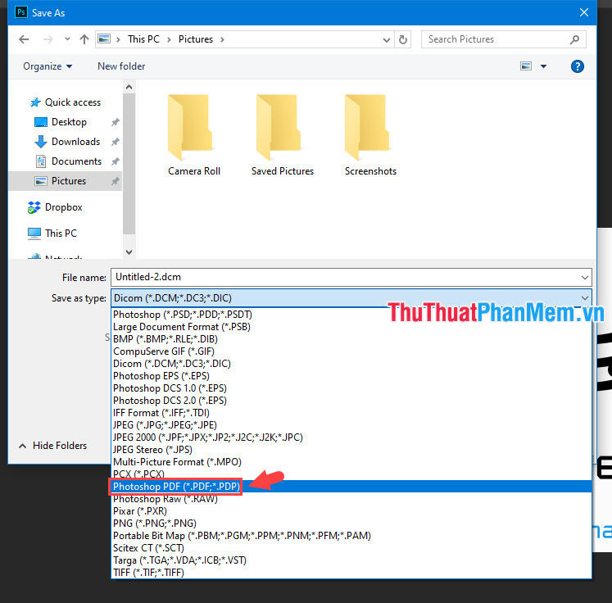The image size is (612, 603).
Task: Select the Camera Roll folder
Action: click(x=194, y=135)
